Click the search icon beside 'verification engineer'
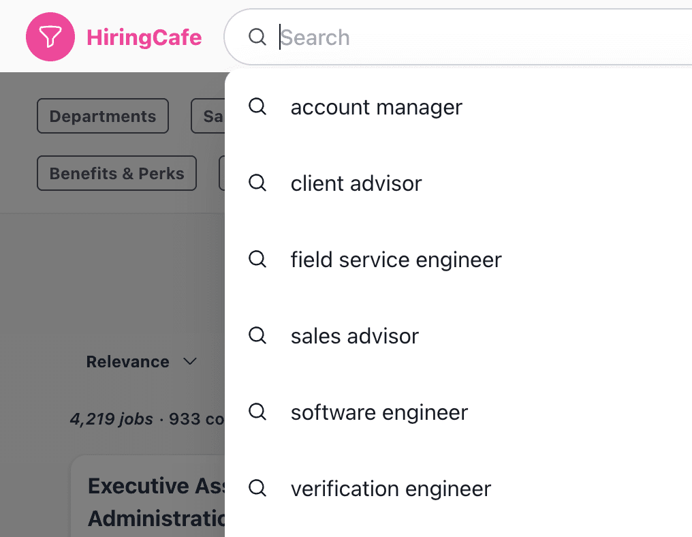Viewport: 692px width, 537px height. [257, 488]
